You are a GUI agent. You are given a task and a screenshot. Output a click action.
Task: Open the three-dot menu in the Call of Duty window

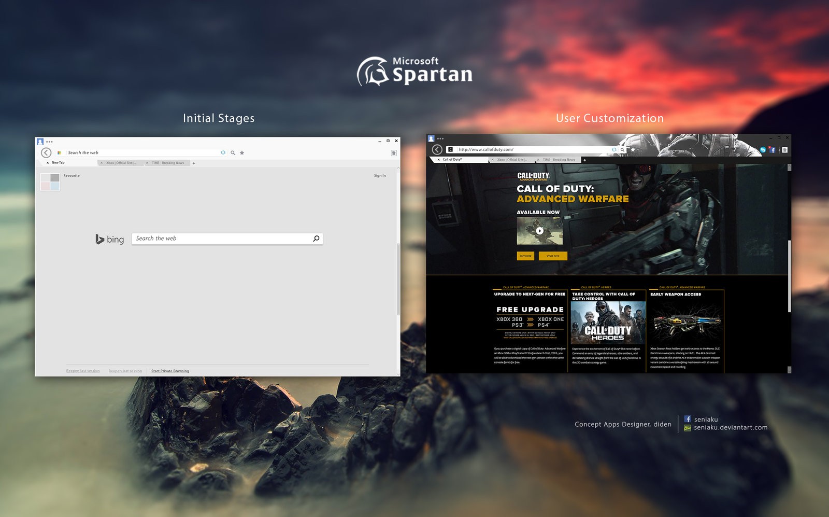point(440,138)
